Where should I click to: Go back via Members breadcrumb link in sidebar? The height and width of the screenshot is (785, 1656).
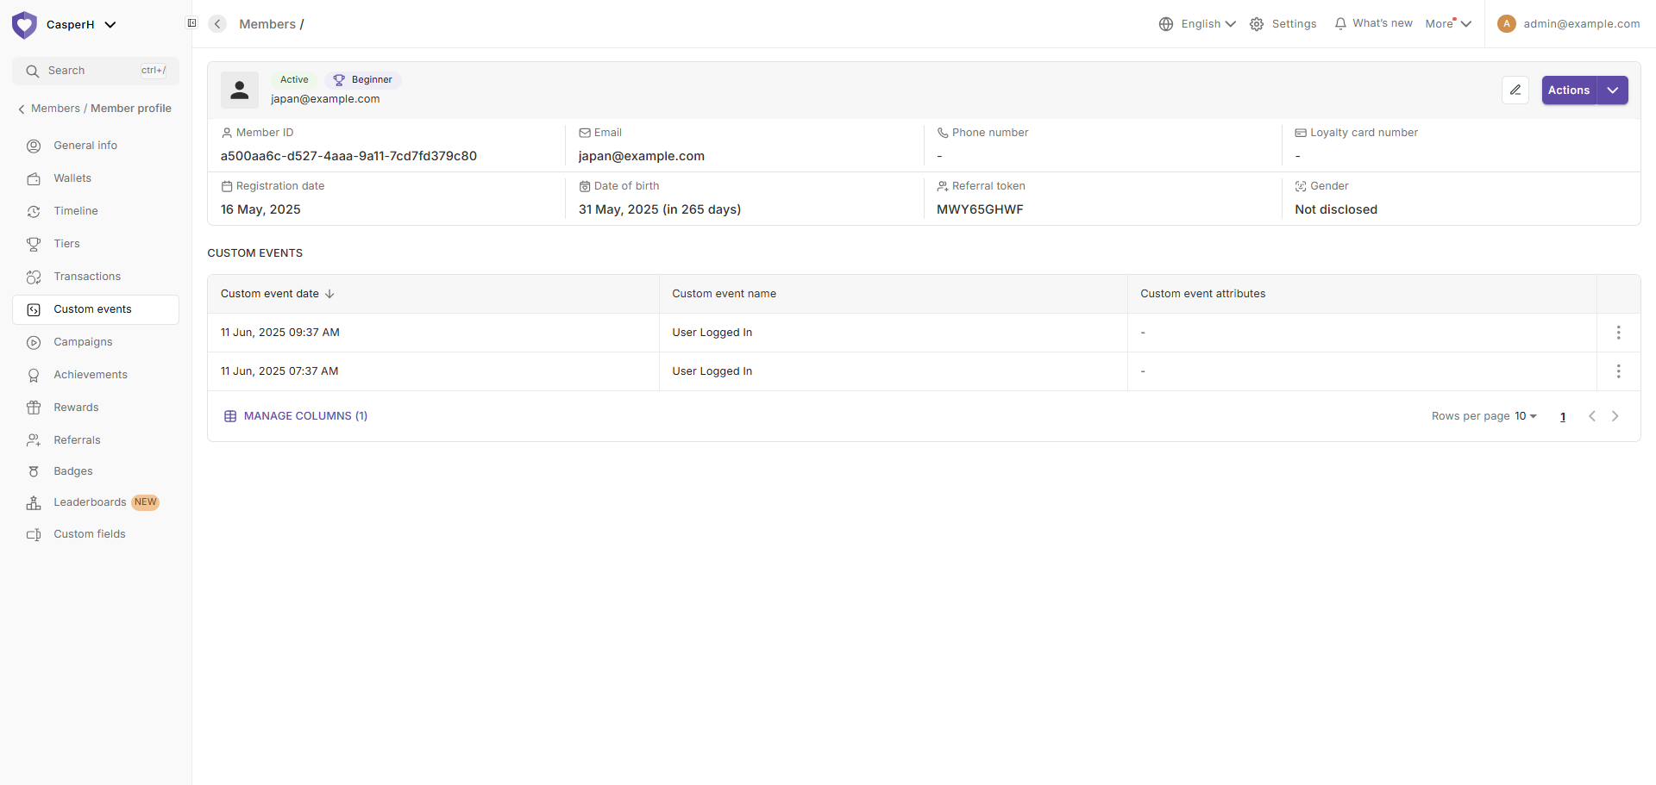55,109
